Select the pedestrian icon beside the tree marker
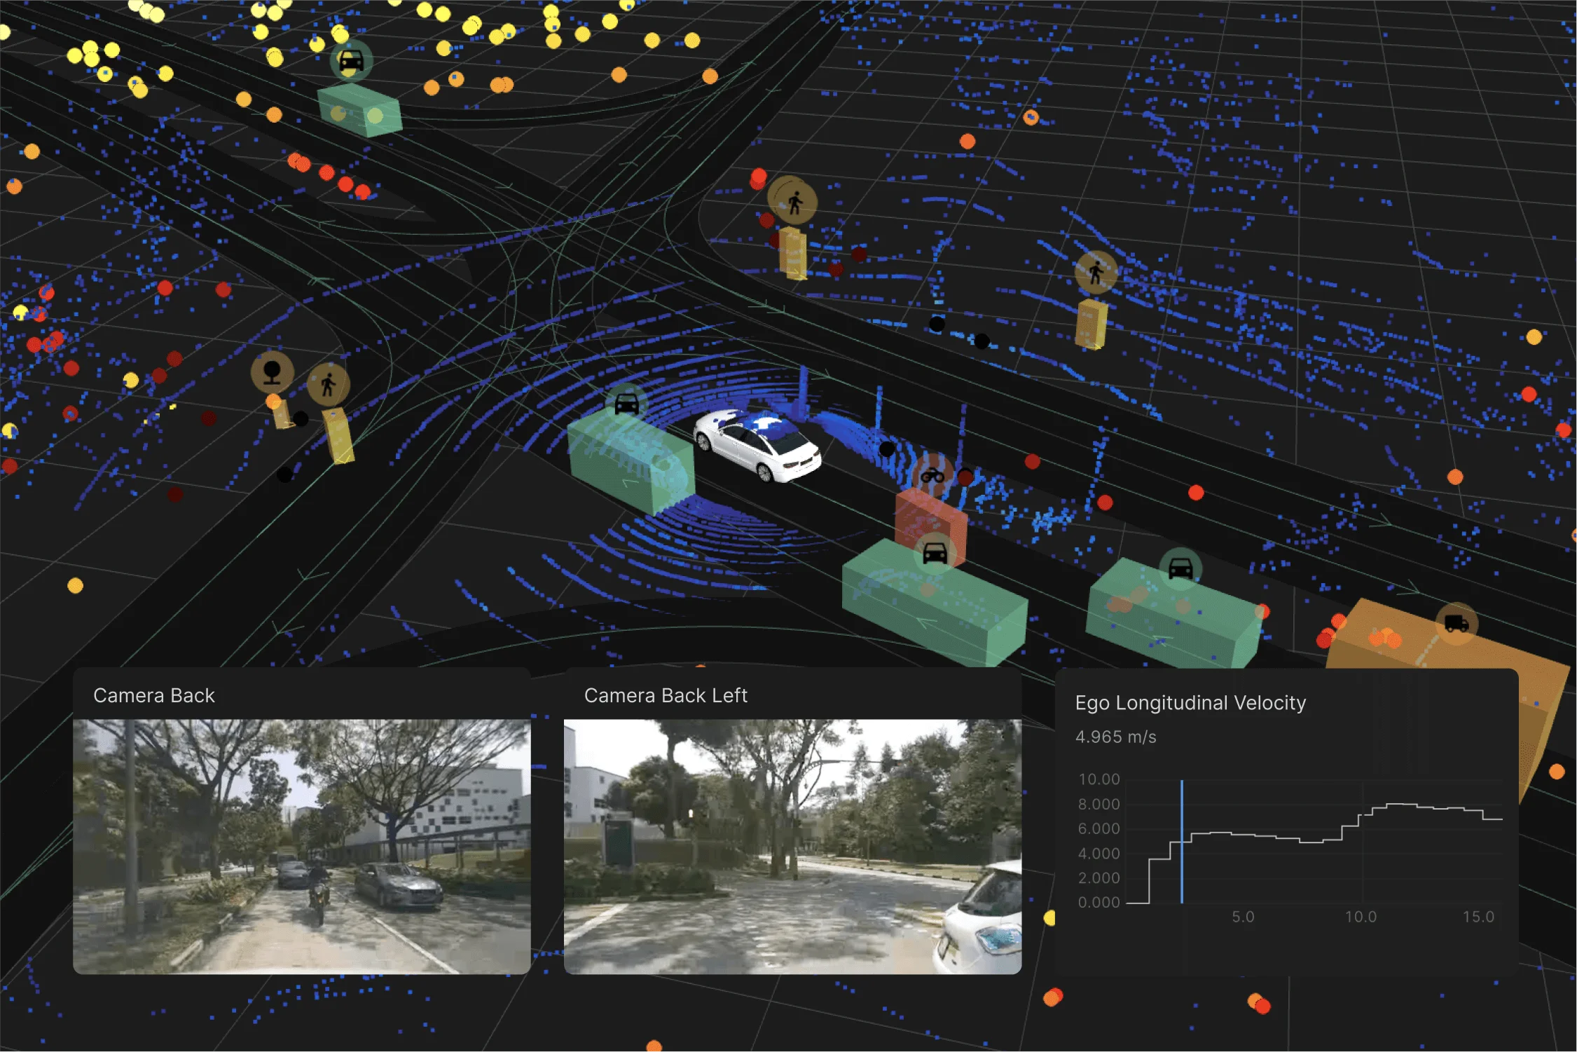Screen dimensions: 1577x1052 point(328,384)
